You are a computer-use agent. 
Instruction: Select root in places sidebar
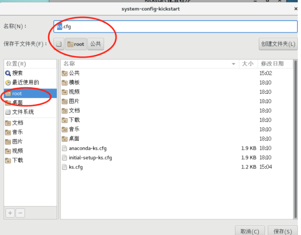coord(30,93)
